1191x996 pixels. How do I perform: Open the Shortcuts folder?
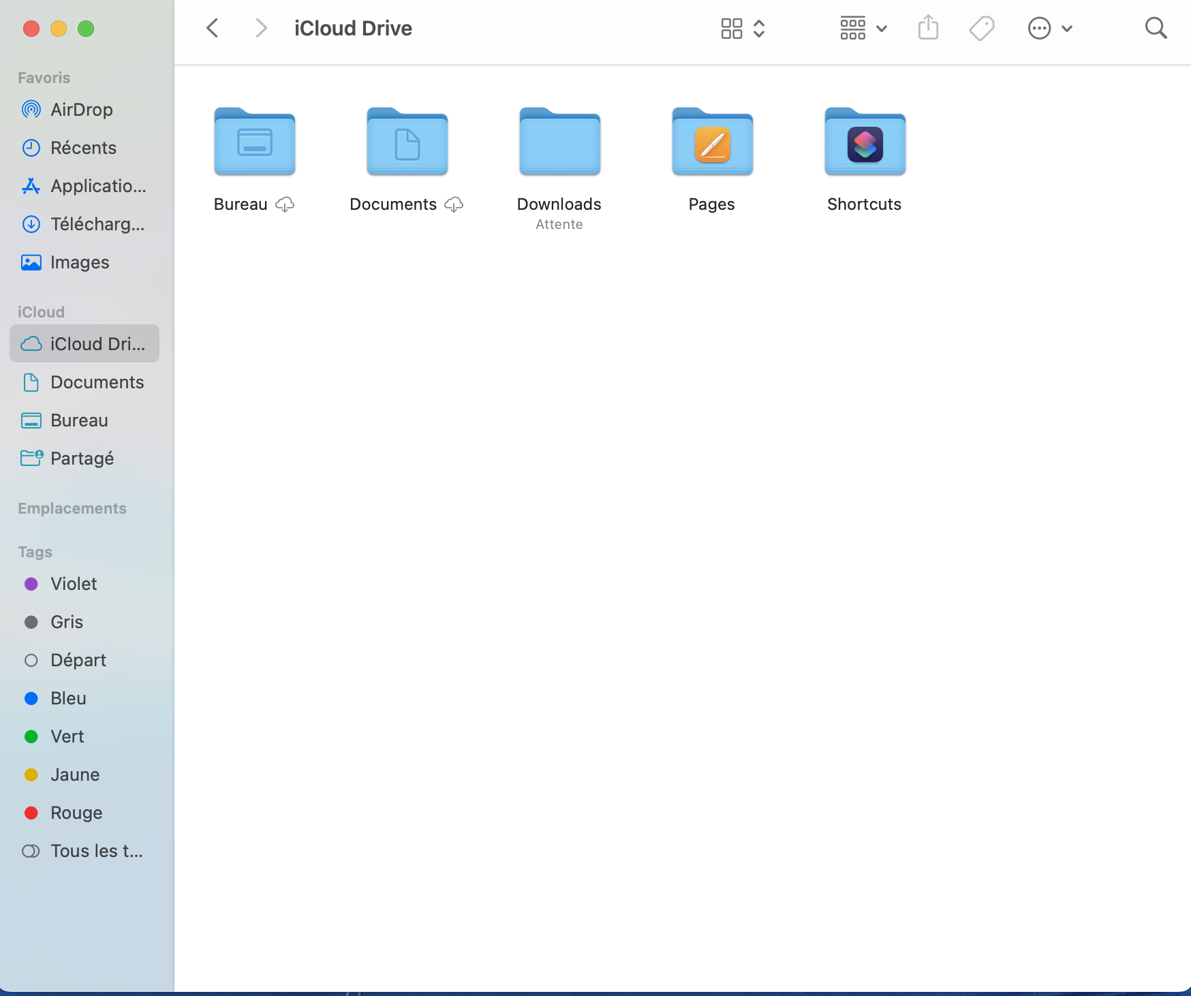coord(865,143)
